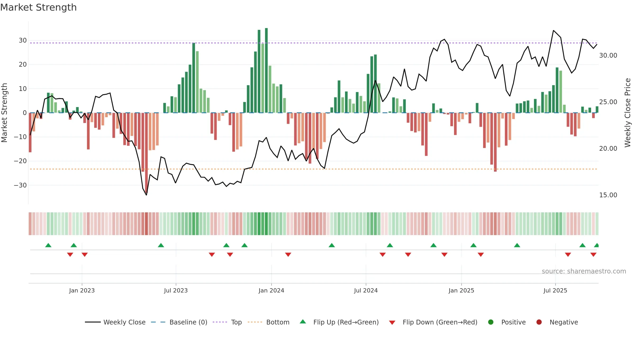635x357 pixels.
Task: Click the first Flip Down marker after Jul 2024
Action: [x=383, y=255]
